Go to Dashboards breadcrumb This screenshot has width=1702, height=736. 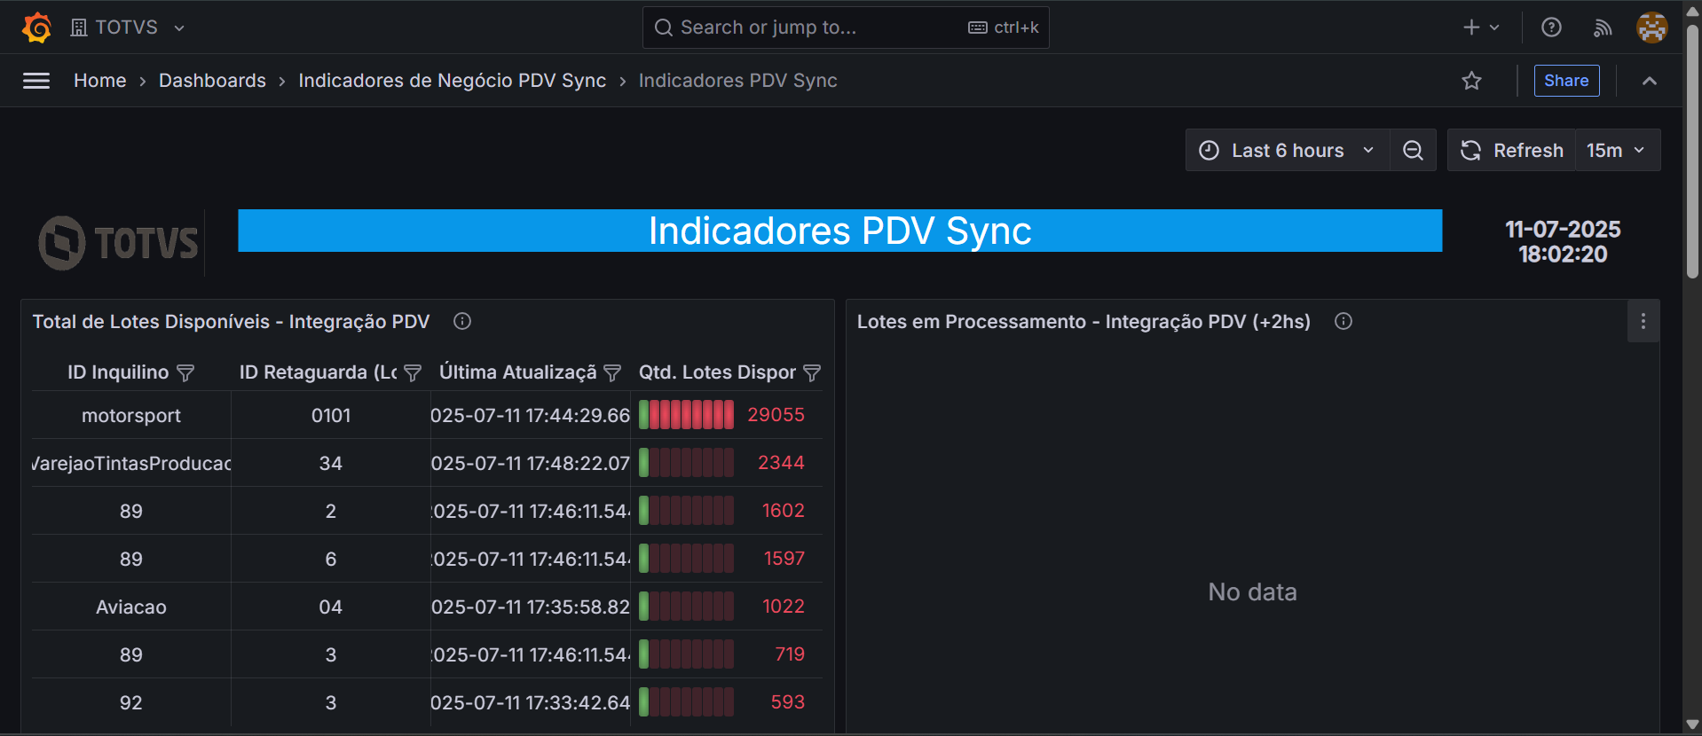[x=212, y=81]
